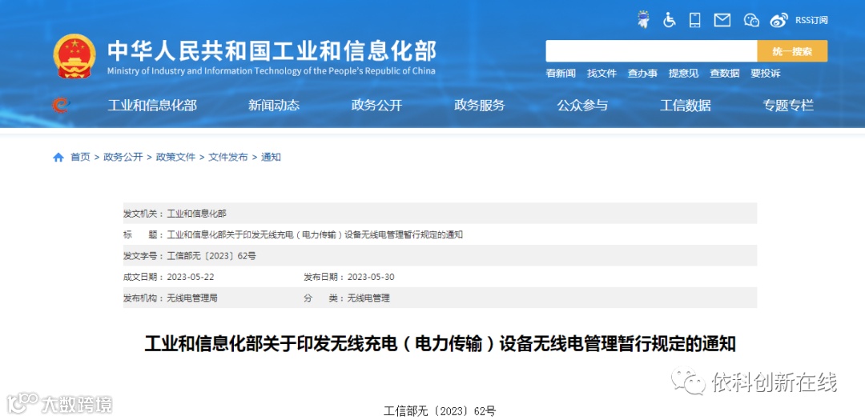The height and width of the screenshot is (420, 865).
Task: Select the 找文件 quick link
Action: click(601, 74)
